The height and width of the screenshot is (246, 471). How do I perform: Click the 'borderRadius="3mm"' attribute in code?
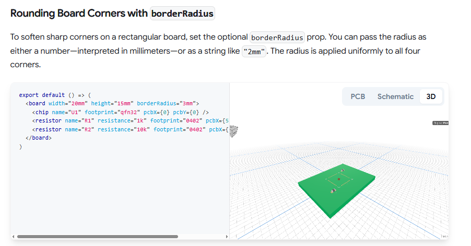pos(167,103)
